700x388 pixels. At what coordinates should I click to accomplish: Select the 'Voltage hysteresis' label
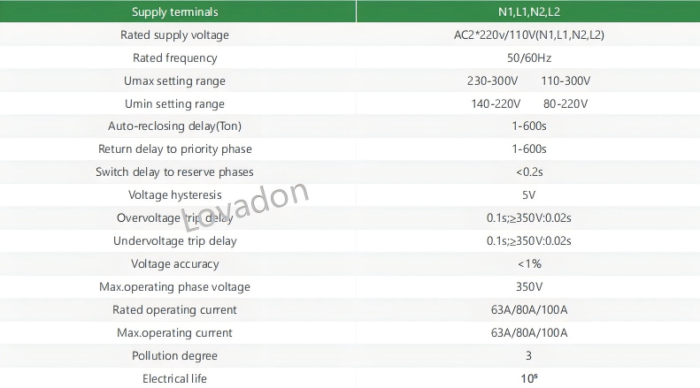pos(175,195)
